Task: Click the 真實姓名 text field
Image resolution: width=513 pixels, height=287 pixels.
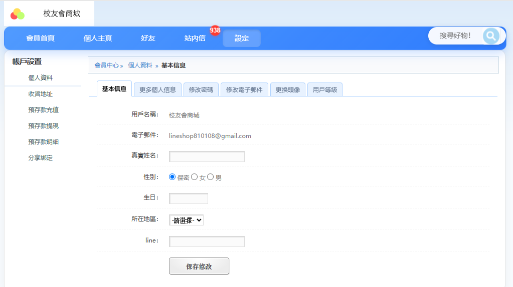Action: point(207,156)
